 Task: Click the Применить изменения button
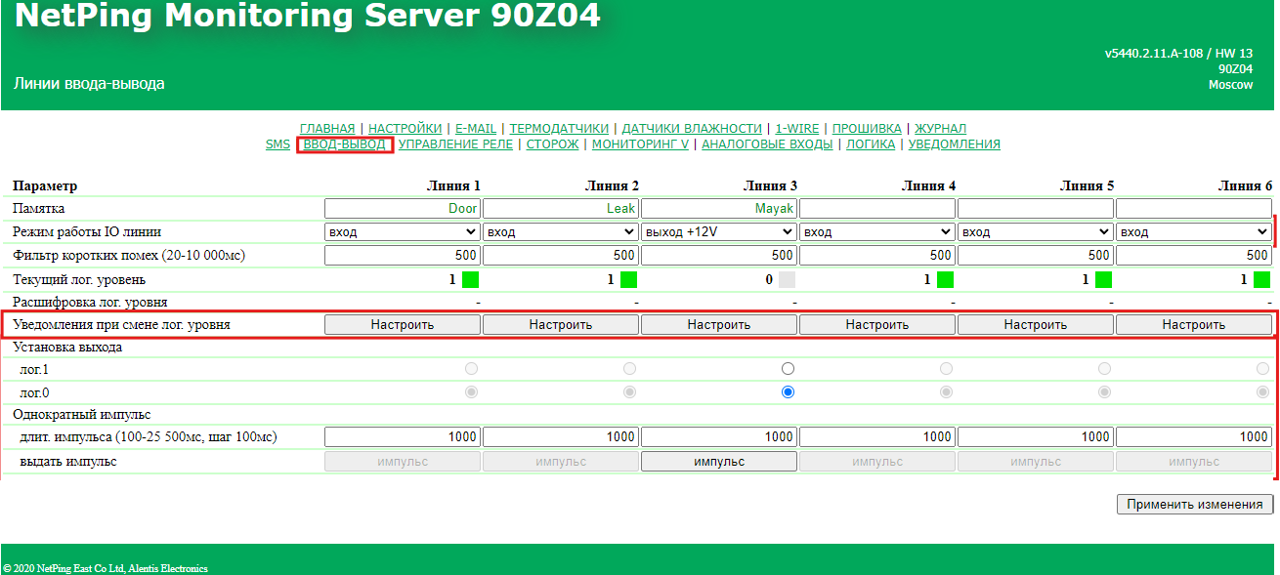1195,505
